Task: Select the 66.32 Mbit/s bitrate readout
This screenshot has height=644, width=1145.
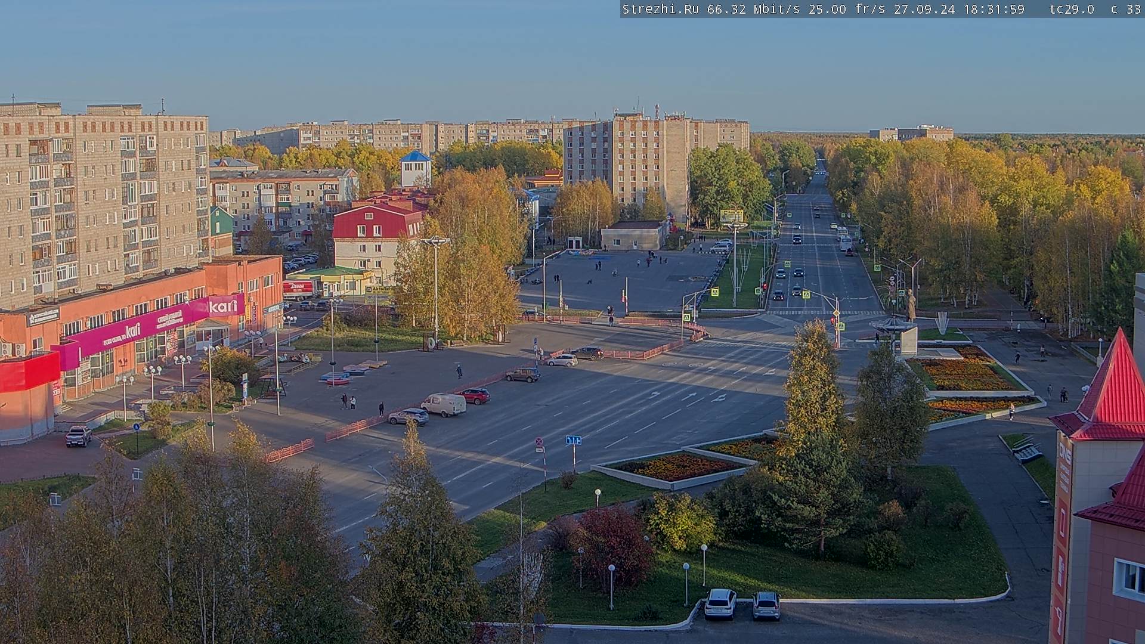Action: coord(754,9)
